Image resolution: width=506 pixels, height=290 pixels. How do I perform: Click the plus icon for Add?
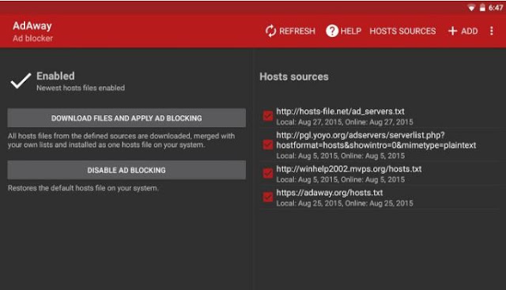coord(452,31)
